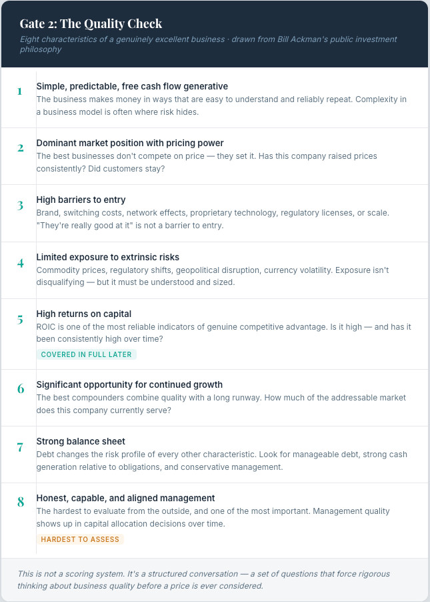Click the number 7 marker
The height and width of the screenshot is (602, 430).
tap(20, 447)
